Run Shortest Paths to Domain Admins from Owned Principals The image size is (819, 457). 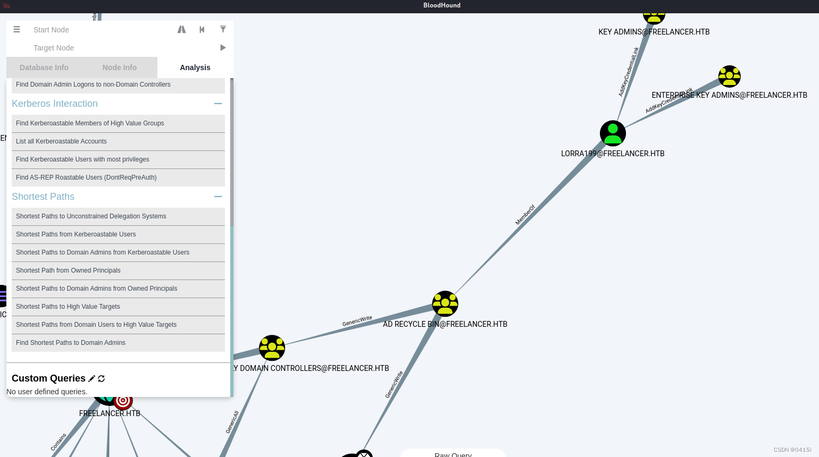click(x=118, y=289)
